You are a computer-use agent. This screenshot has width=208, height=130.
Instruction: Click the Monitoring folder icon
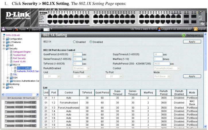click(7, 84)
